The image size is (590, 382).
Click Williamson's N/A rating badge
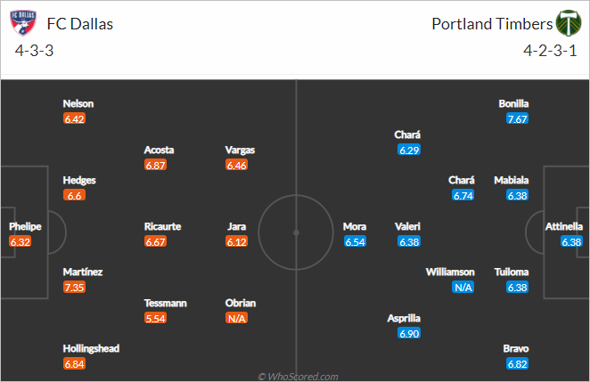463,288
